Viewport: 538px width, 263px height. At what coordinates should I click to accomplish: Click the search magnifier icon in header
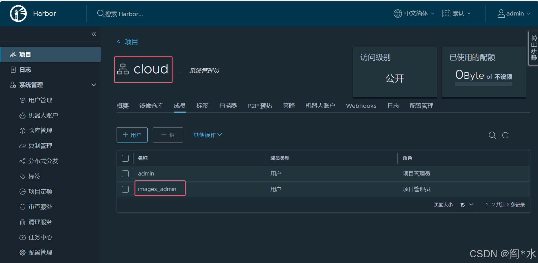[x=100, y=14]
